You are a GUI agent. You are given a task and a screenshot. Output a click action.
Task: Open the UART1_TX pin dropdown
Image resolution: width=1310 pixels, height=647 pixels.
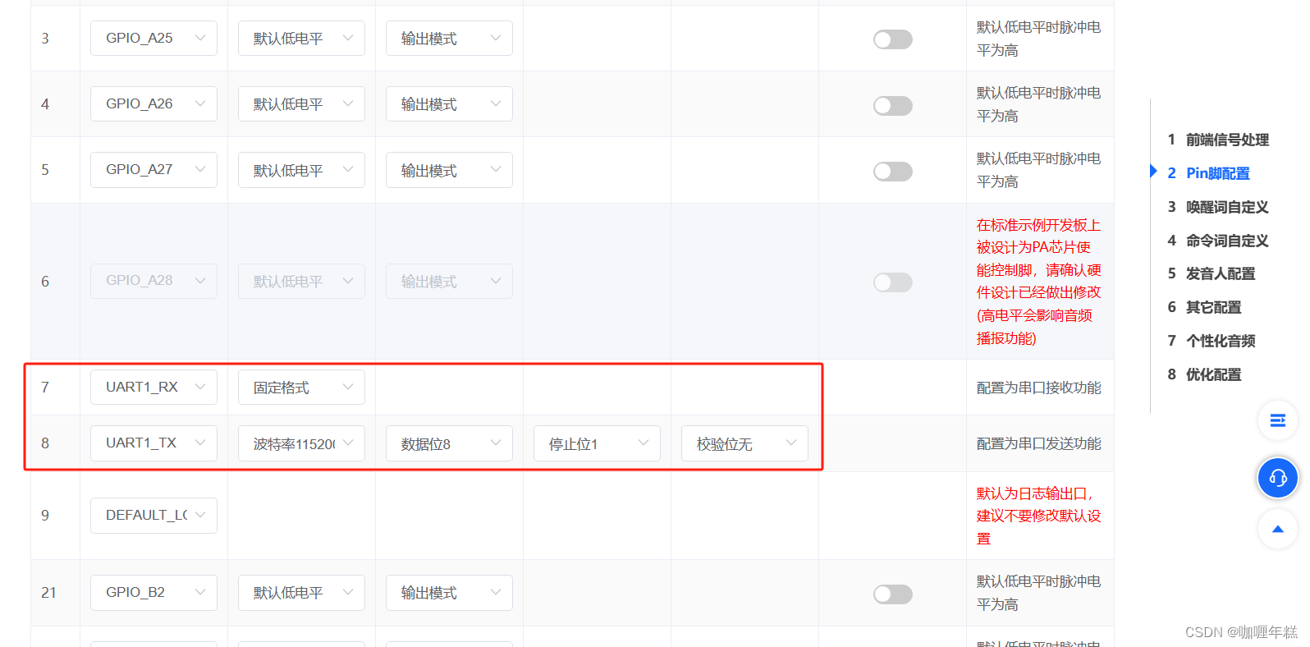coord(153,443)
